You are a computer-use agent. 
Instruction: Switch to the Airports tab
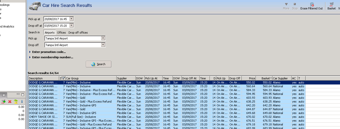[50, 33]
